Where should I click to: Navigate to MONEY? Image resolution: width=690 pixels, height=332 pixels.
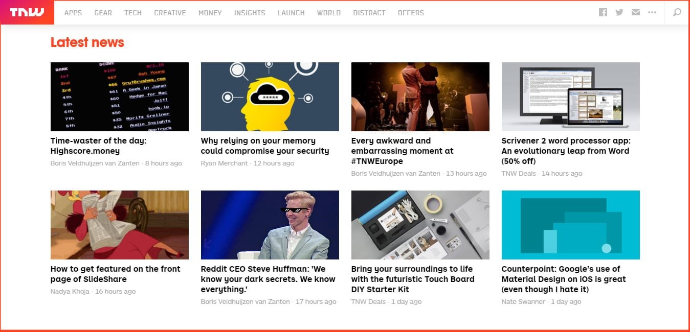point(210,13)
